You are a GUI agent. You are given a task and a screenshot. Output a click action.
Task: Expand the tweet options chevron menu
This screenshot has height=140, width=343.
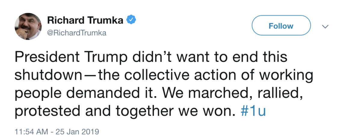pyautogui.click(x=325, y=26)
